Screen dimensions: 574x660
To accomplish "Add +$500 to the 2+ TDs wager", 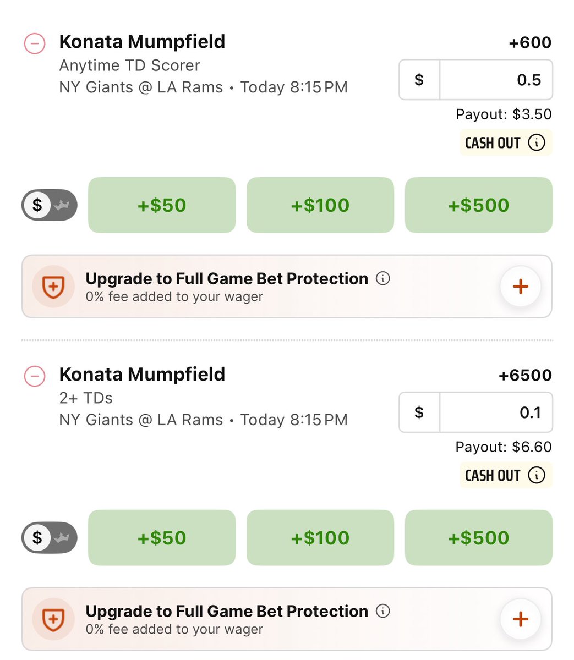I will [x=479, y=538].
